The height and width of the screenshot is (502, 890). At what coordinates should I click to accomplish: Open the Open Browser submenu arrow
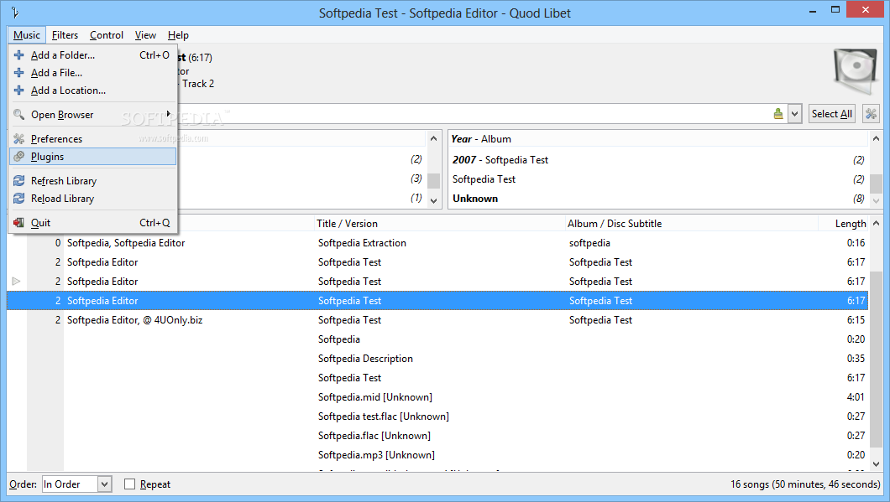(x=169, y=114)
